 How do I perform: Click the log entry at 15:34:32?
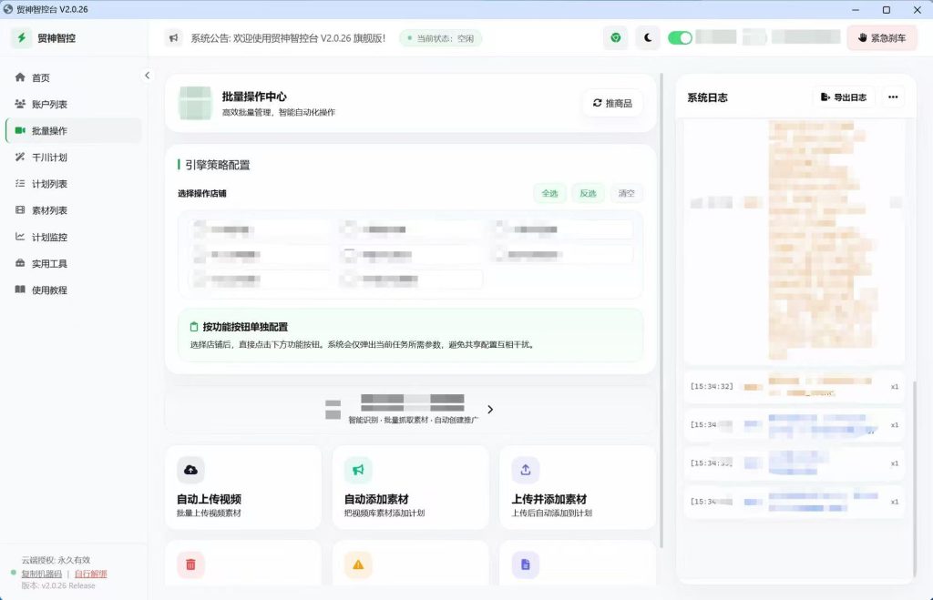[x=795, y=387]
